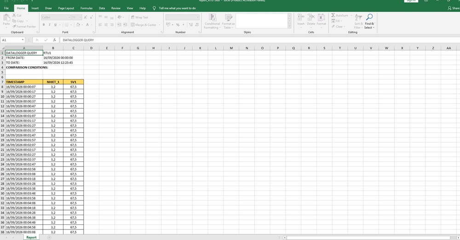Align text to the right
The image size is (460, 240).
(x=112, y=25)
